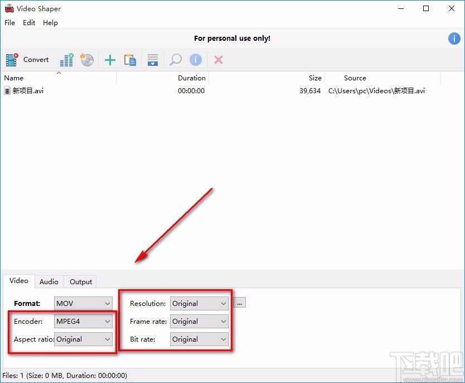Remove file with red X icon
Screen dimensions: 465x383
coord(219,60)
